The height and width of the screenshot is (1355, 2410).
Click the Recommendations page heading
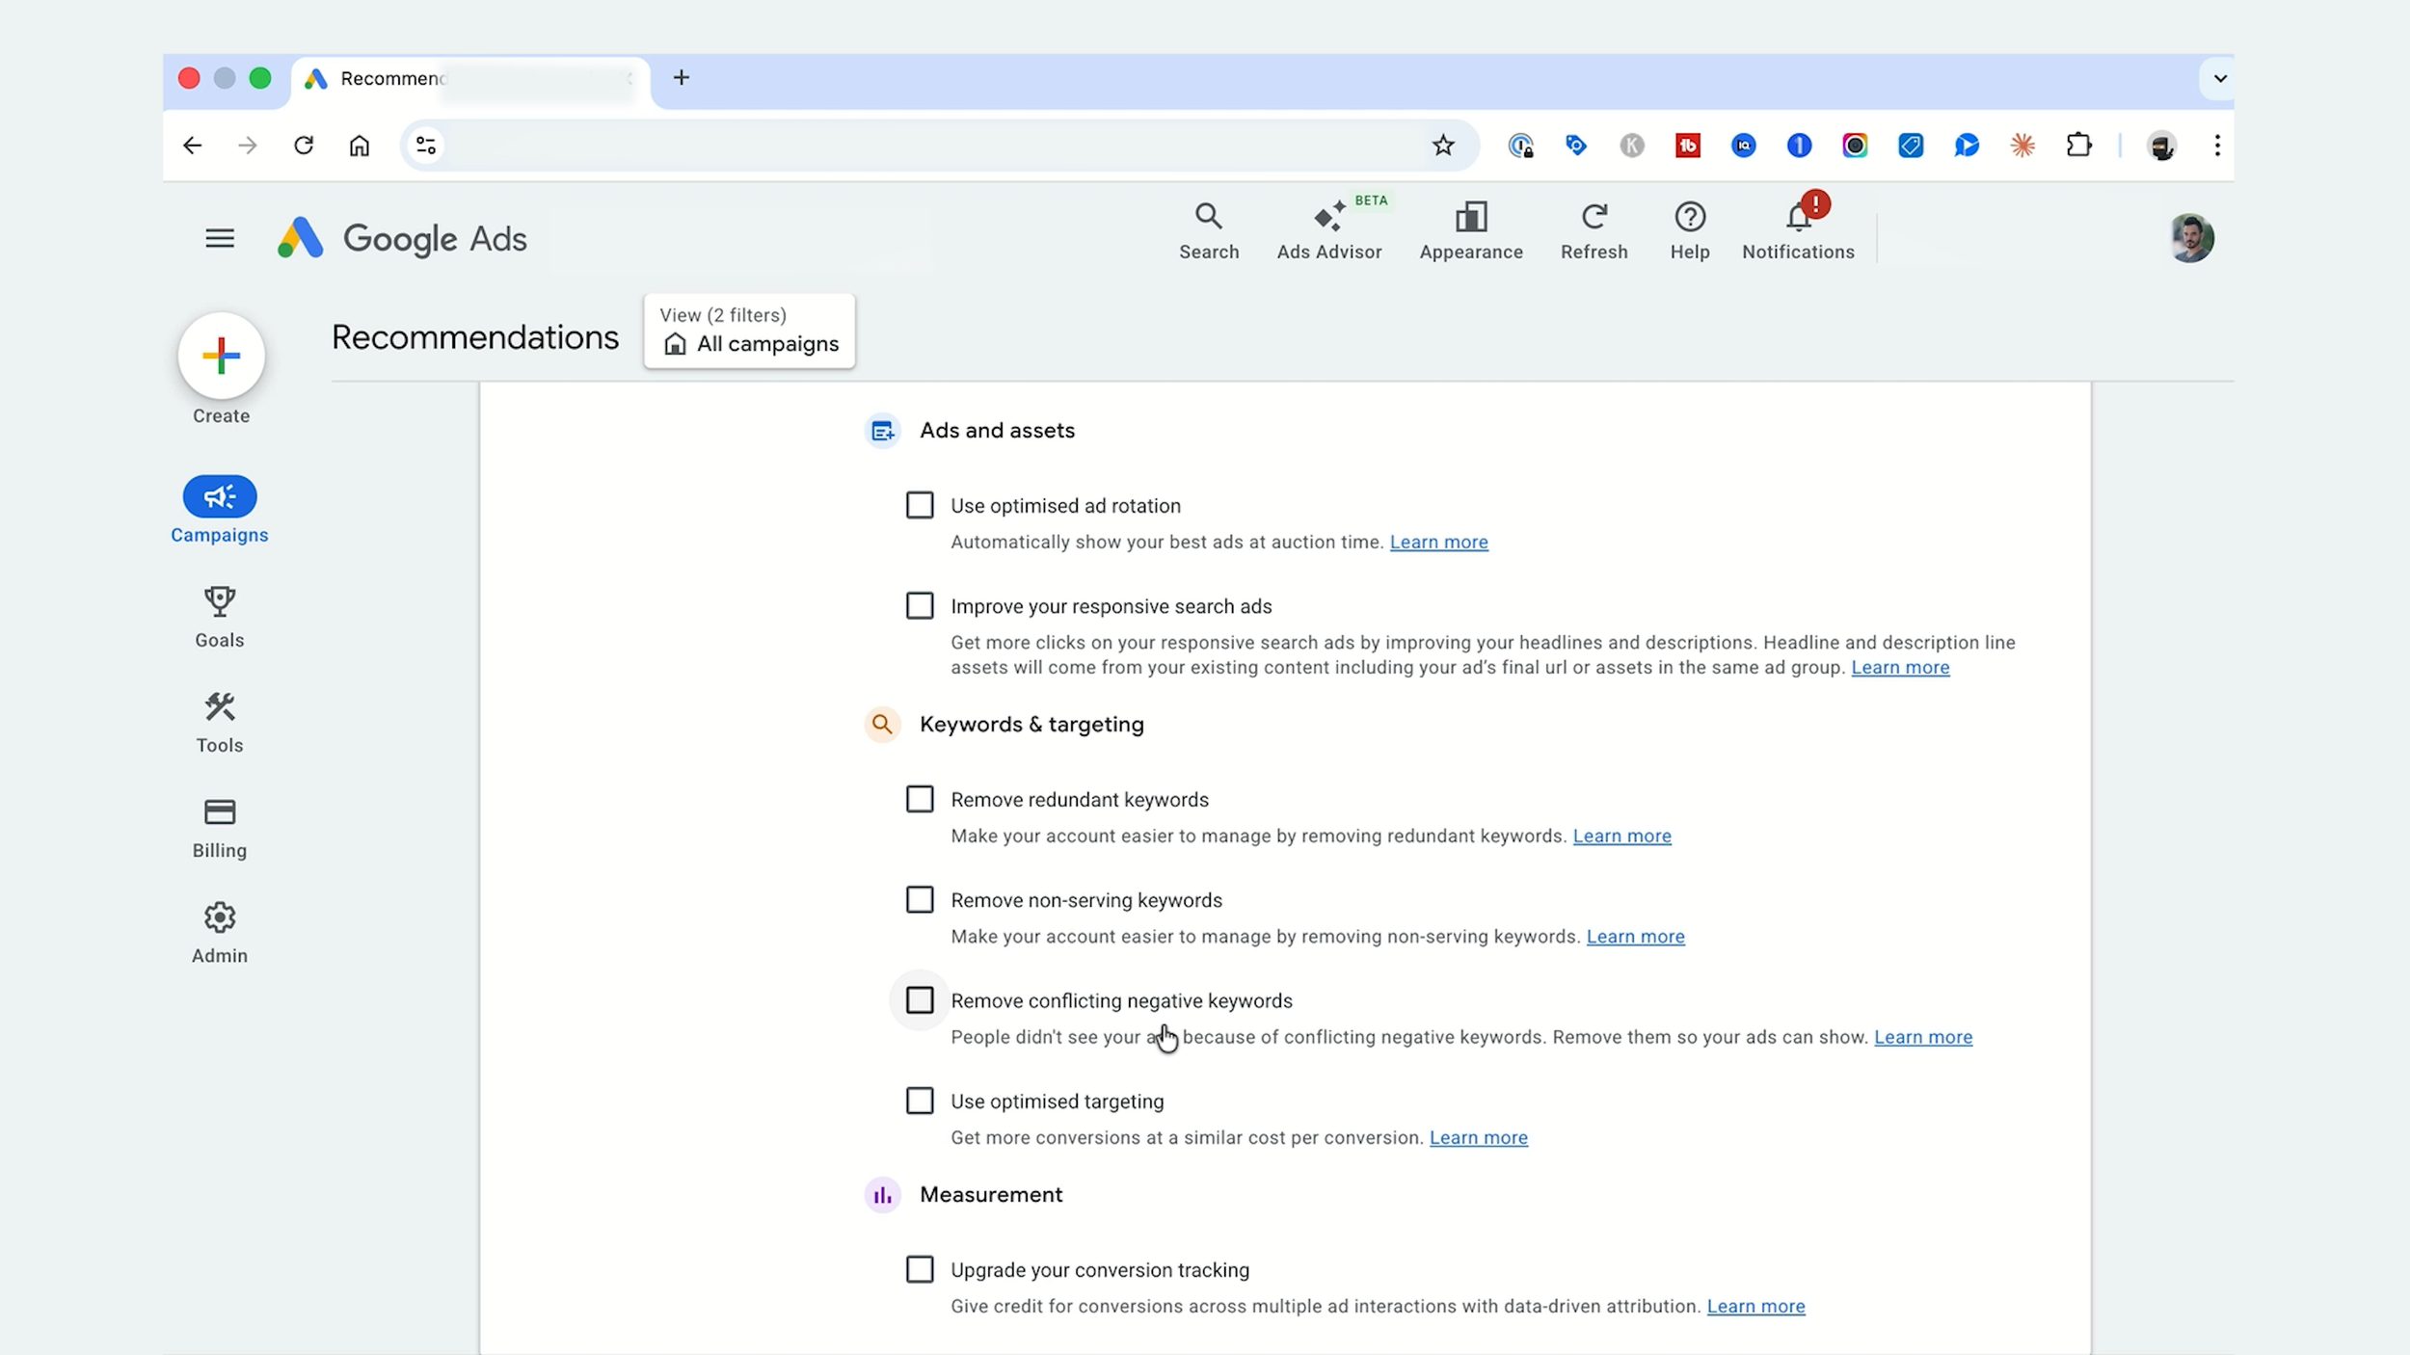[475, 337]
